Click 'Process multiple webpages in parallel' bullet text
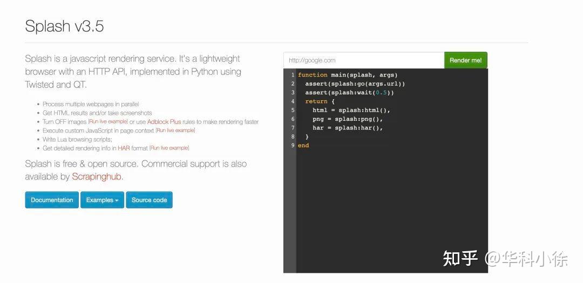Image resolution: width=583 pixels, height=283 pixels. tap(91, 105)
